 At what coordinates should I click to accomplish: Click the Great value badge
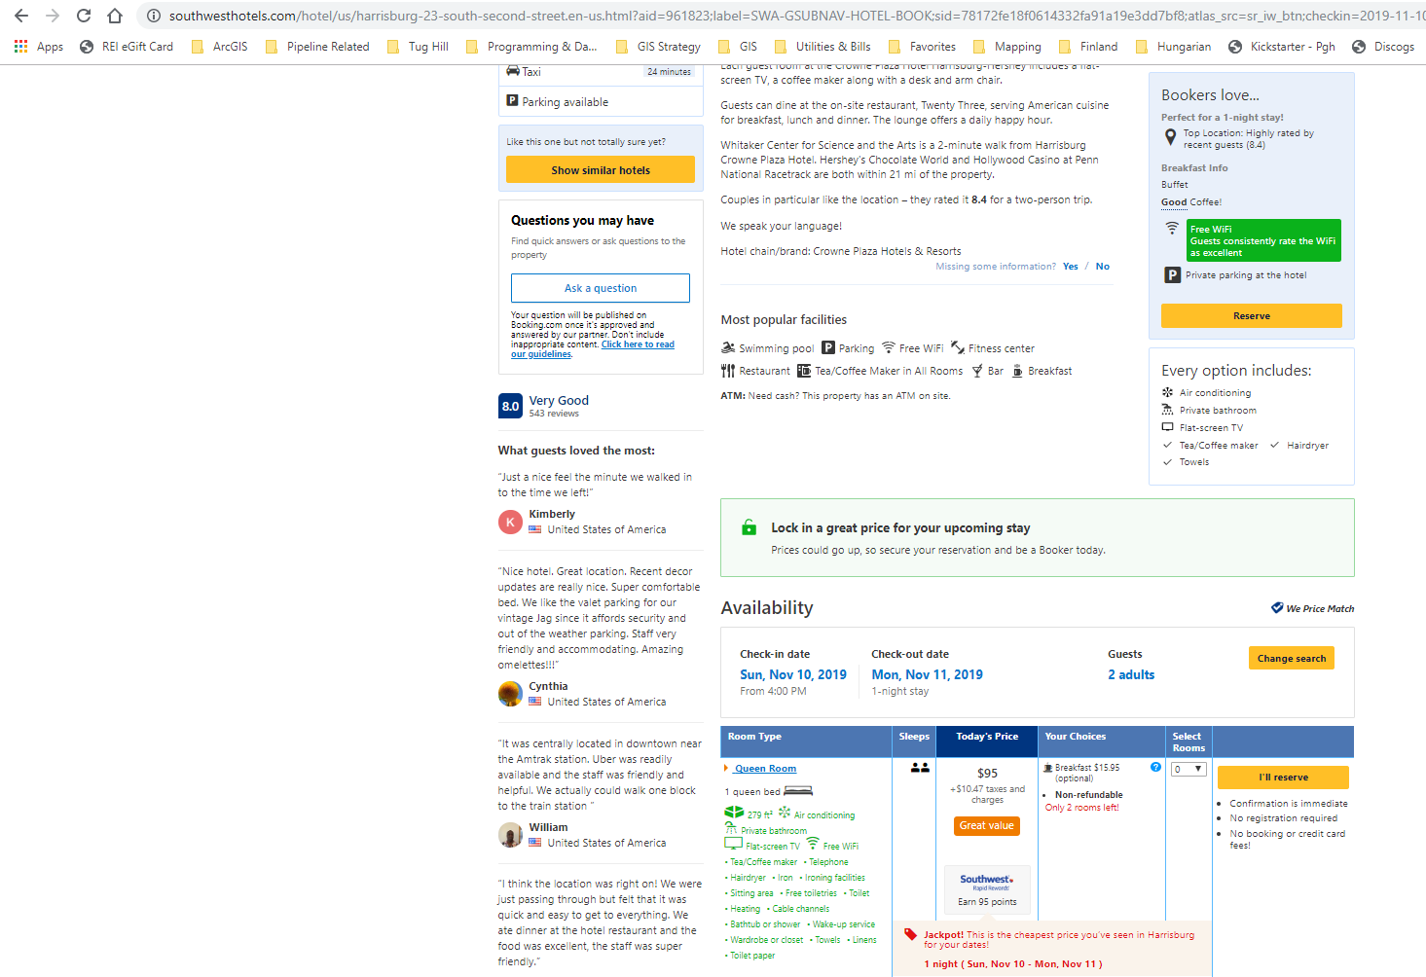(x=987, y=825)
